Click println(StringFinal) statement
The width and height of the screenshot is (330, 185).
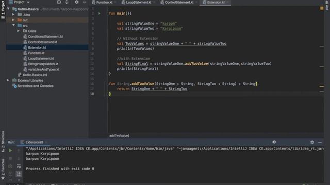(138, 68)
